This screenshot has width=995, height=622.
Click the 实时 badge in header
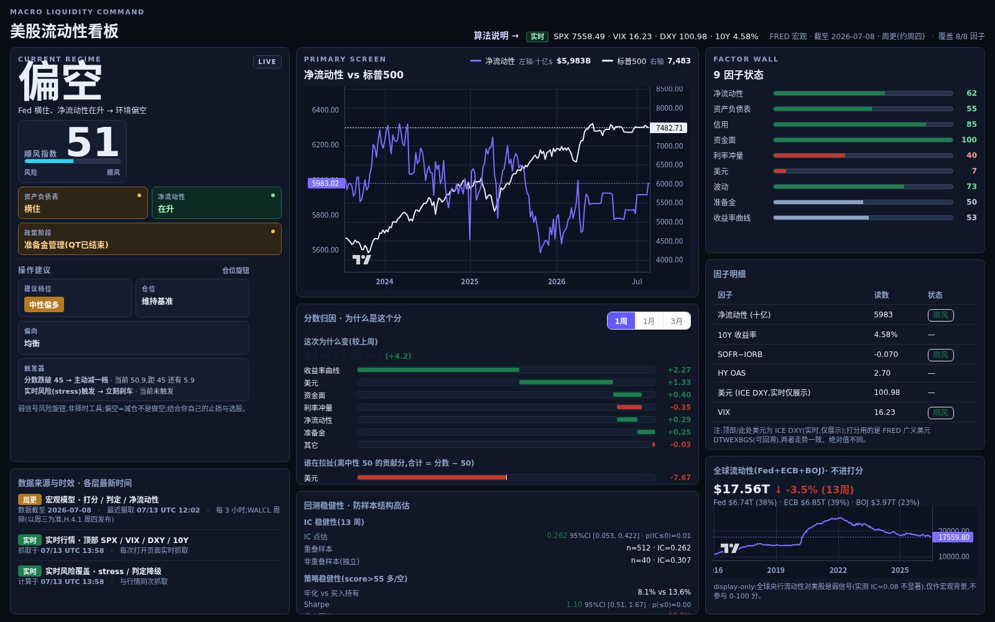point(537,37)
